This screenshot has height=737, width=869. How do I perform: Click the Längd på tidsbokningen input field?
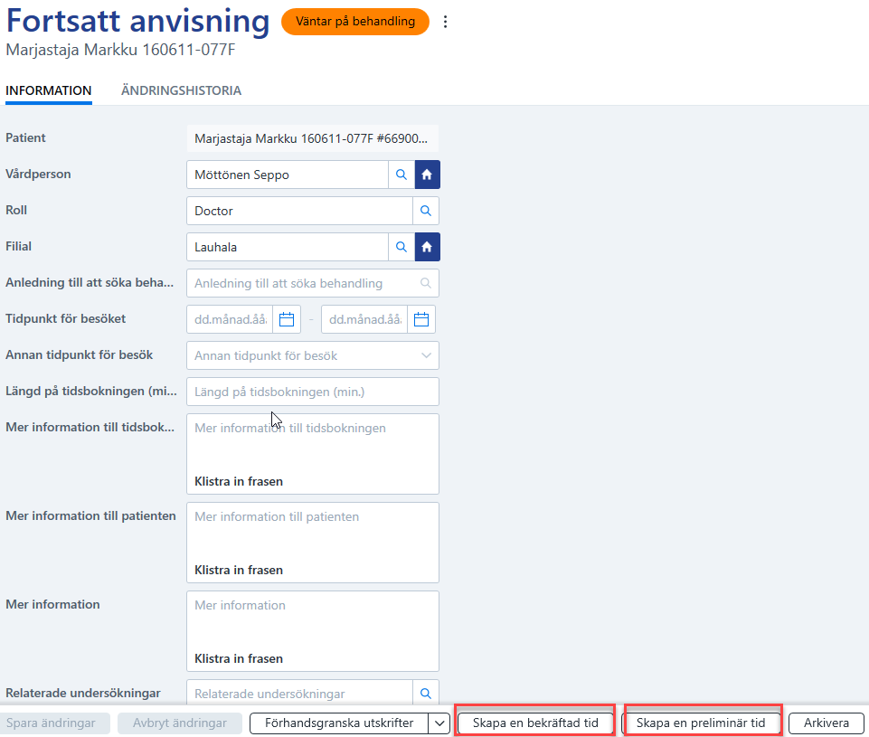coord(313,392)
